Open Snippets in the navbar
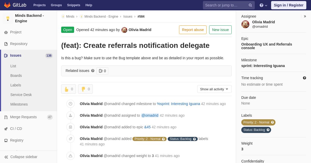The width and height of the screenshot is (311, 163). pyautogui.click(x=74, y=5)
